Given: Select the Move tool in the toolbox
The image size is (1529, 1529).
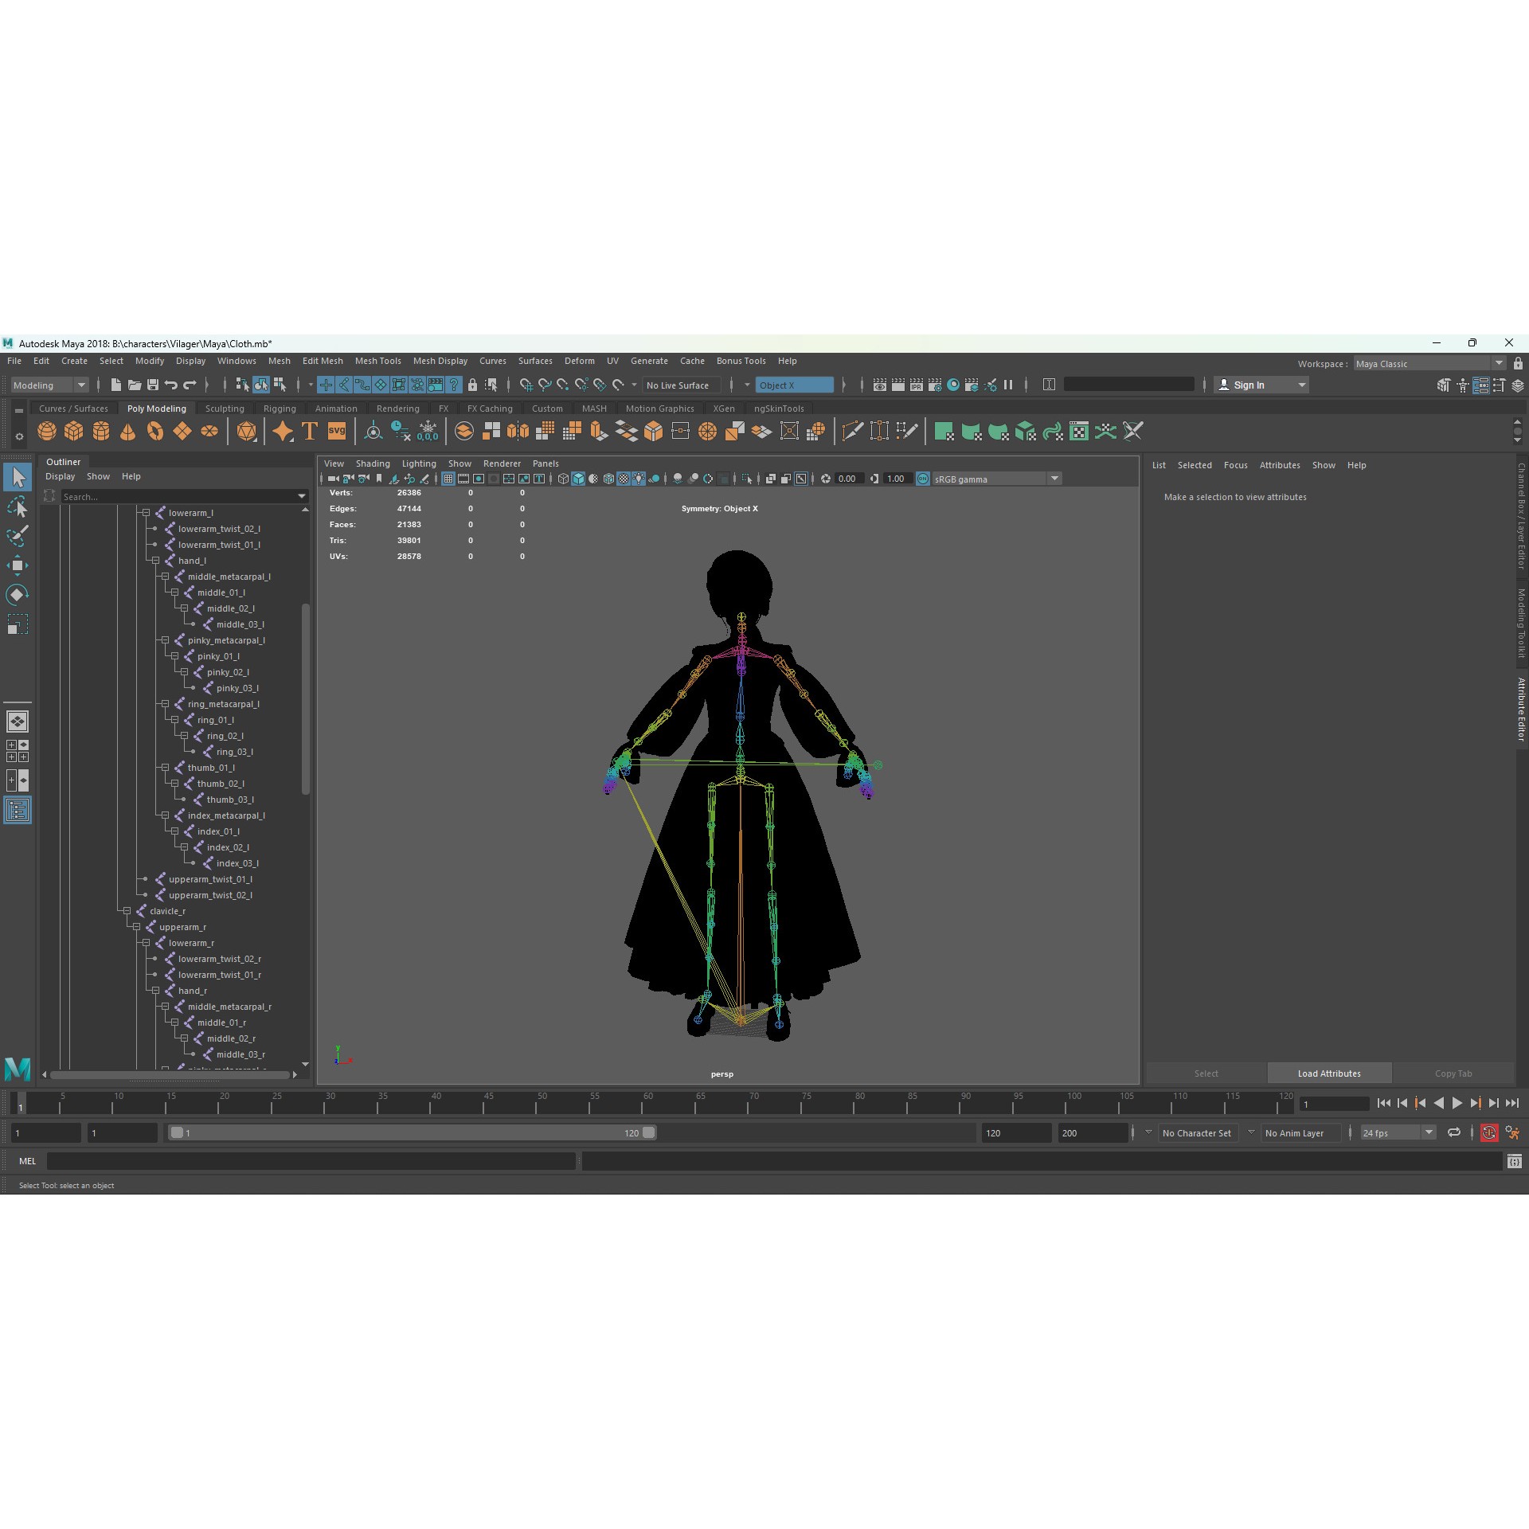Looking at the screenshot, I should pos(18,565).
